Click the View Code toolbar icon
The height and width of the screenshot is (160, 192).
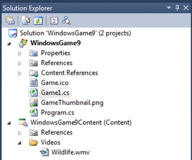click(x=54, y=20)
